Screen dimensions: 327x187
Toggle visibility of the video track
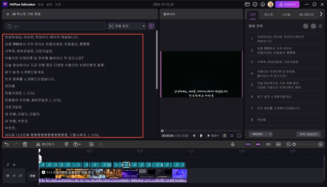(x=14, y=176)
